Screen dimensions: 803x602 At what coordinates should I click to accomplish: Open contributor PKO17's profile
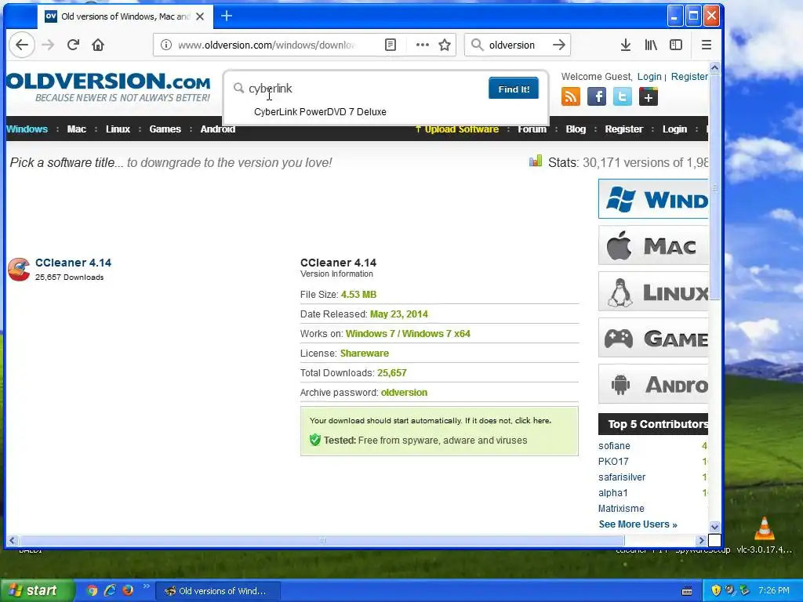coord(613,462)
